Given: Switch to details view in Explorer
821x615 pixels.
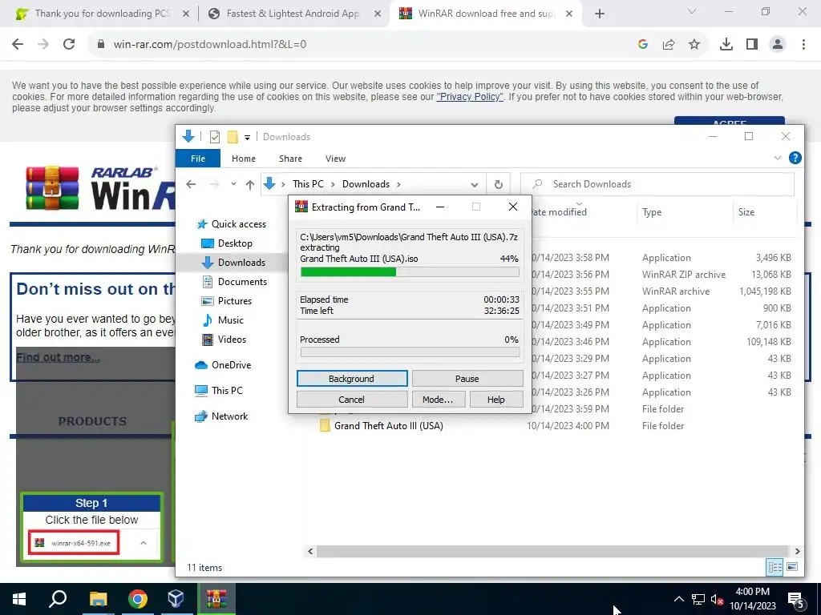Looking at the screenshot, I should pyautogui.click(x=775, y=567).
